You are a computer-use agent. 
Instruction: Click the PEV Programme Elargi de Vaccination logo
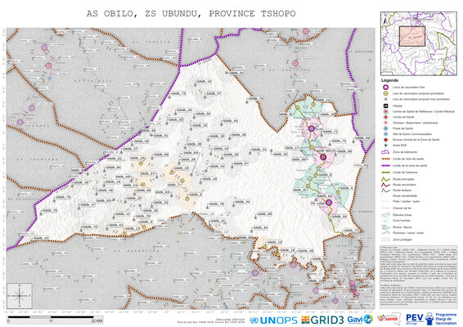click(x=431, y=319)
